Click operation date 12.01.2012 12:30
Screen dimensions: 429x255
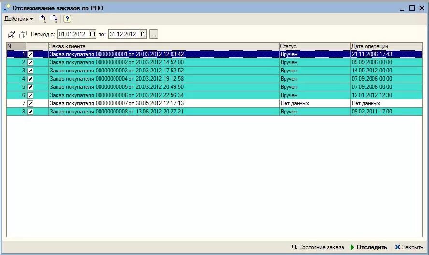[x=386, y=95]
